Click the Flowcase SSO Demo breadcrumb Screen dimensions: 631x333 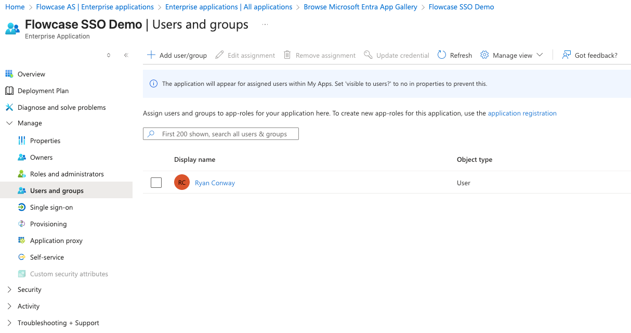tap(461, 7)
